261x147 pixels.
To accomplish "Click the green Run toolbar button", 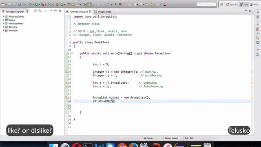I will (36, 4).
